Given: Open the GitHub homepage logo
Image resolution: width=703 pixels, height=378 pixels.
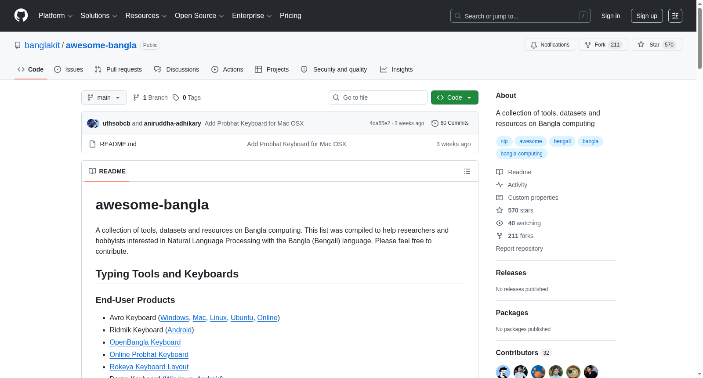Looking at the screenshot, I should click(x=21, y=15).
